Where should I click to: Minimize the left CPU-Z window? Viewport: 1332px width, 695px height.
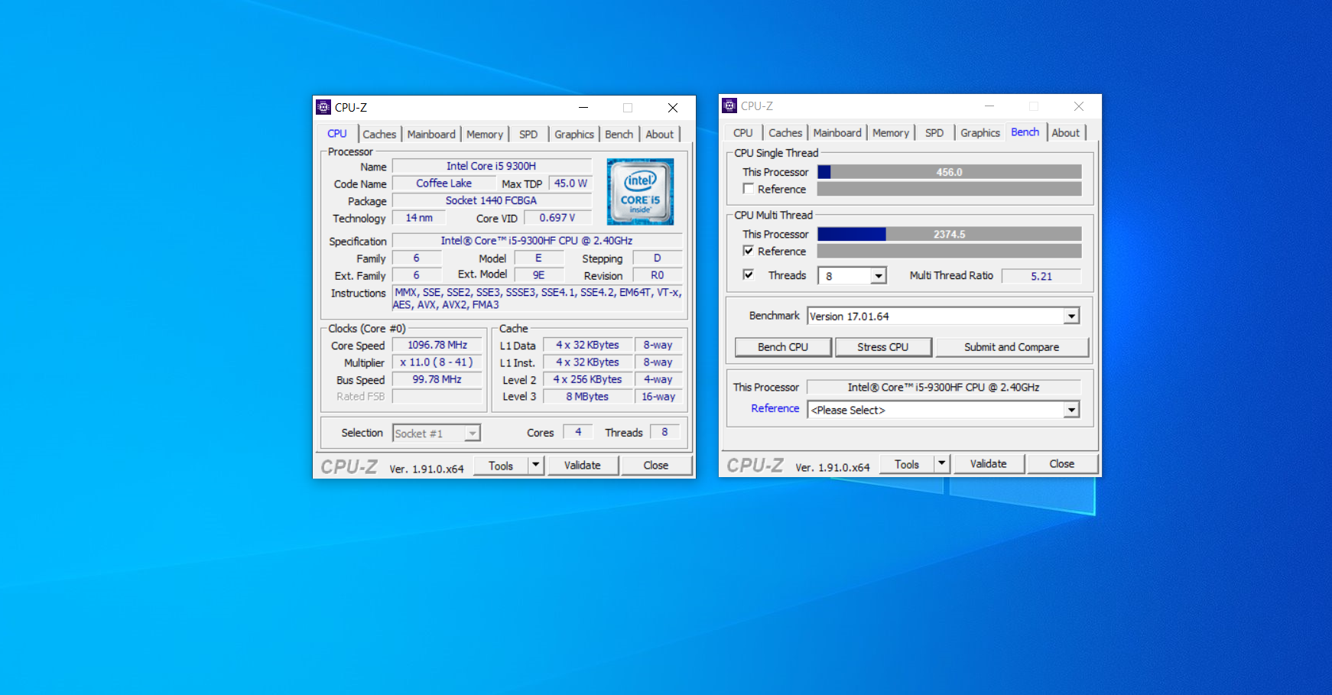[583, 108]
